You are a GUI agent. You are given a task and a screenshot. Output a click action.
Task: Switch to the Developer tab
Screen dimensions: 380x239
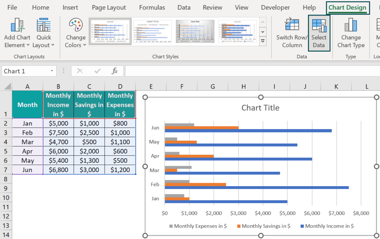pyautogui.click(x=275, y=7)
